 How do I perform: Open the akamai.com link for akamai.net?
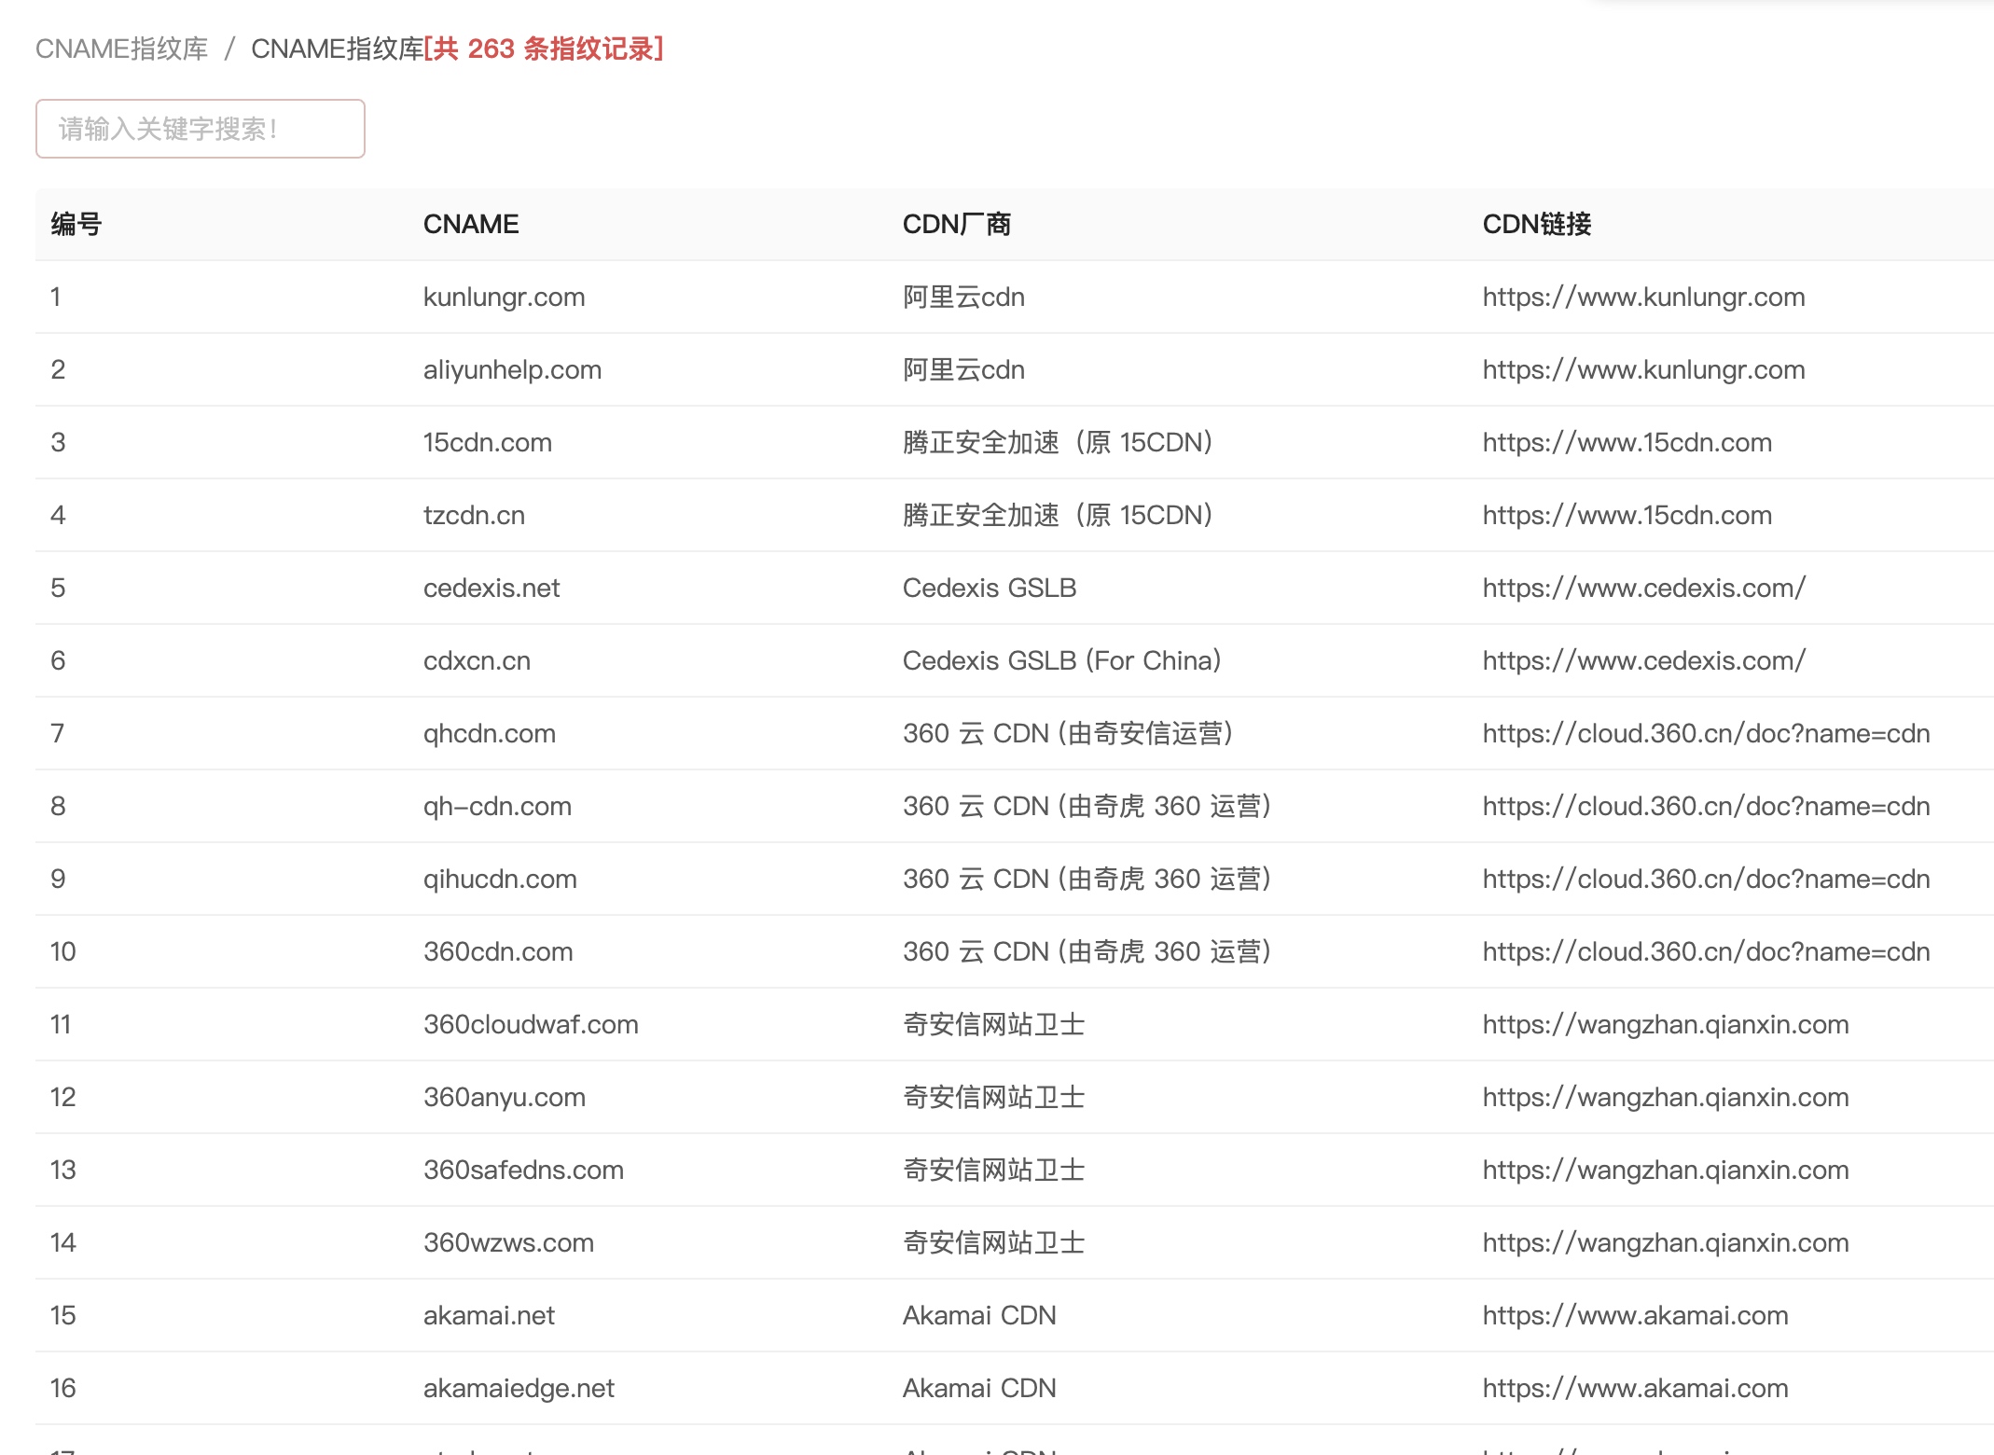pyautogui.click(x=1635, y=1315)
